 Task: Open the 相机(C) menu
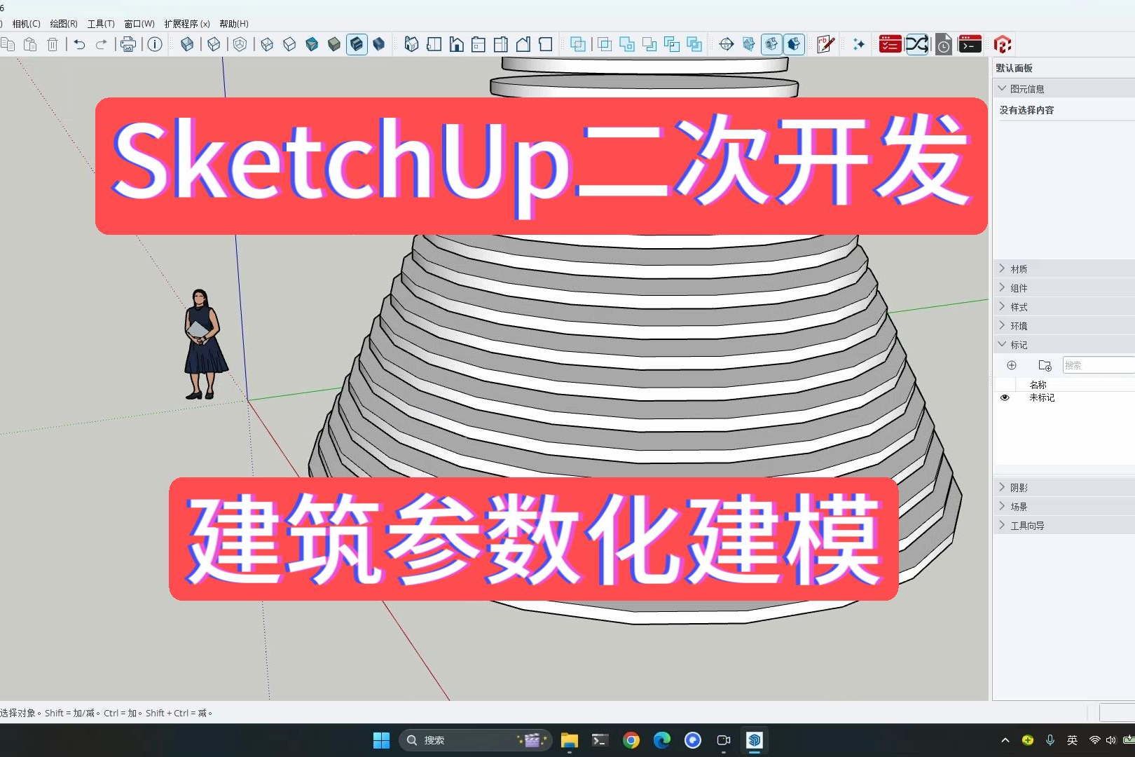tap(27, 24)
